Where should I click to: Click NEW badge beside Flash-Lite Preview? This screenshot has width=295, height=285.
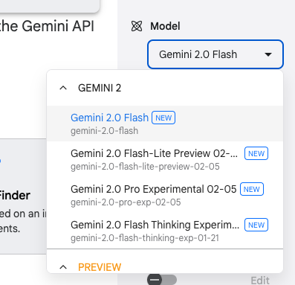(x=256, y=153)
